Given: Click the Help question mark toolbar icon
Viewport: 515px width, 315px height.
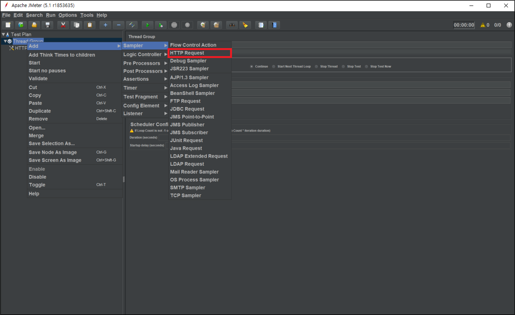Looking at the screenshot, I should coord(274,25).
